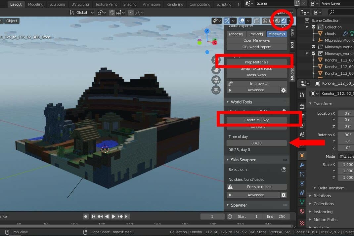Click OBJ world import button

pos(256,47)
